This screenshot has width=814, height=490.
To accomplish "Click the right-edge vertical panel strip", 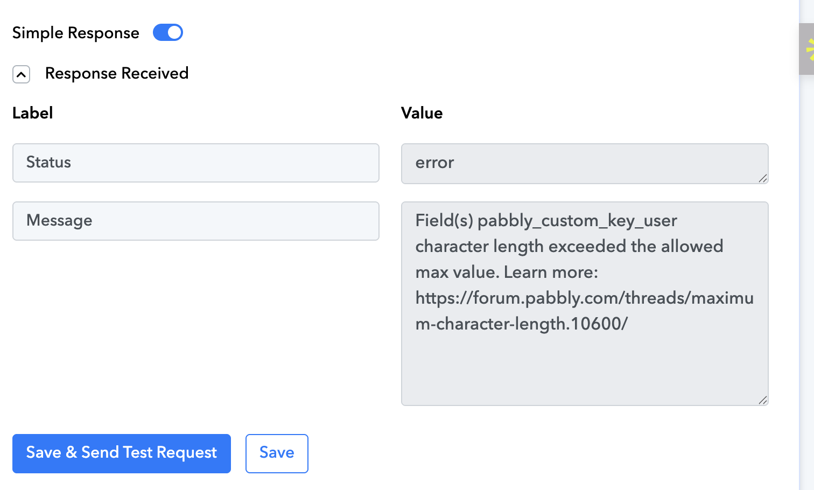I will click(x=806, y=269).
